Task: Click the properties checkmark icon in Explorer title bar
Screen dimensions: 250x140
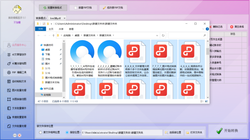Action: click(x=44, y=24)
